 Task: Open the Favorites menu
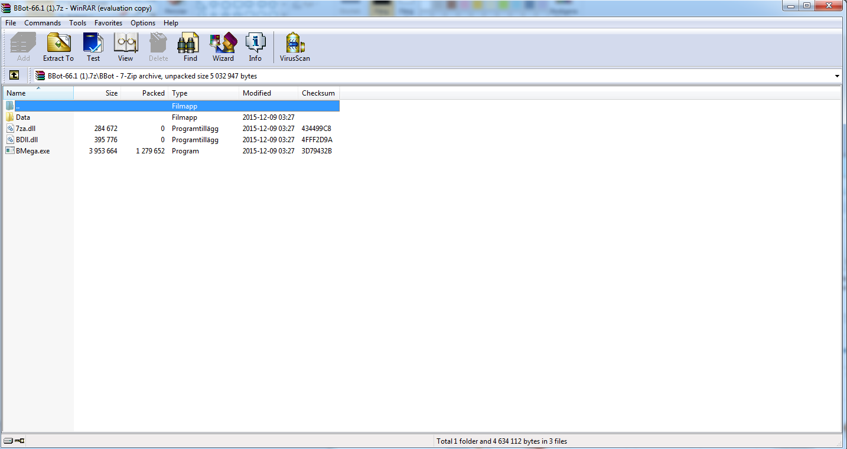(108, 23)
